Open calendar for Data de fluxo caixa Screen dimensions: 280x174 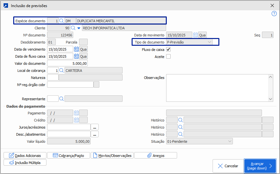pyautogui.click(x=76, y=56)
